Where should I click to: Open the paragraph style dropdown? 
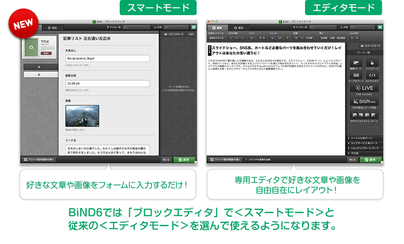click(217, 38)
